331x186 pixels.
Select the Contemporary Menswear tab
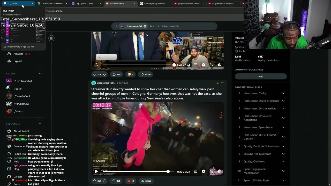pyautogui.click(x=154, y=4)
